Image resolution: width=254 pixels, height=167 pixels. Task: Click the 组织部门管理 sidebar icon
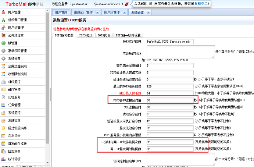[x=3, y=20]
